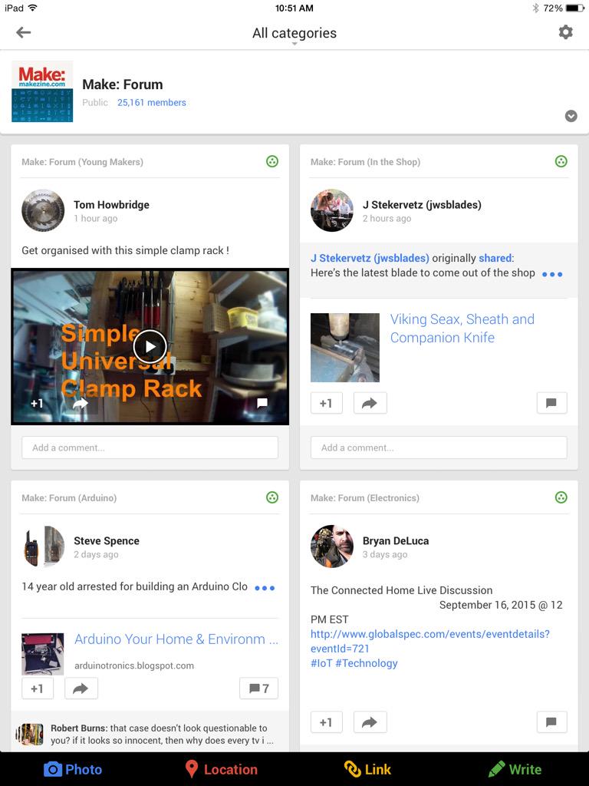
Task: Open comments on clamp rack video
Action: tap(262, 403)
